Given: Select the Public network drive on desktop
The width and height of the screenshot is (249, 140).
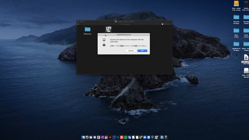Looking at the screenshot, I should [x=246, y=3].
